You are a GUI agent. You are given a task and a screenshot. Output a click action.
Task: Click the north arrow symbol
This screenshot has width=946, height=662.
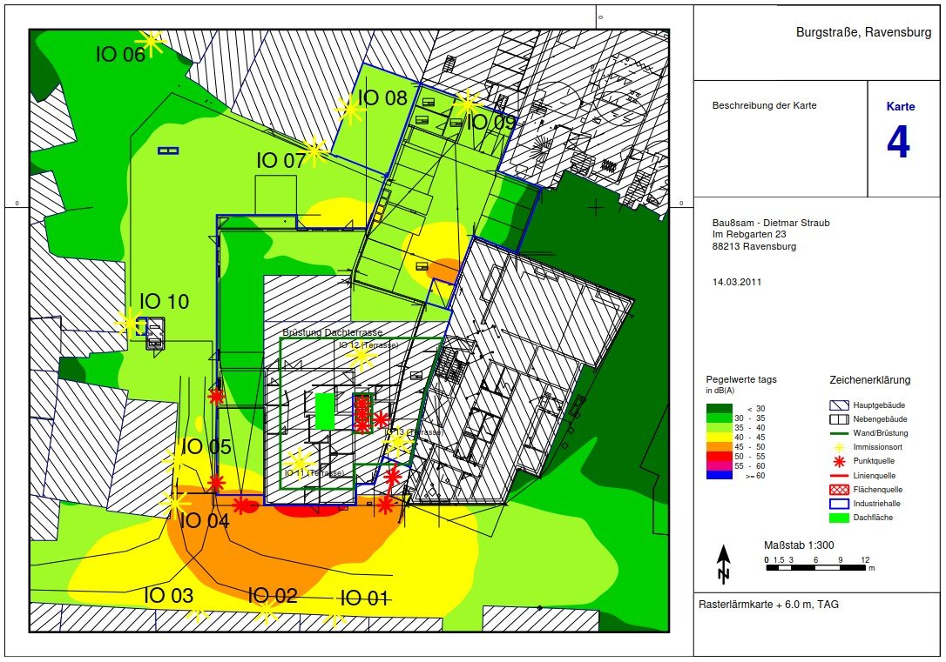723,564
